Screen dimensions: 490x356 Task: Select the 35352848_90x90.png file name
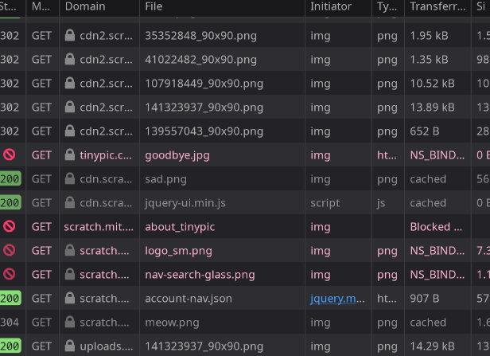(201, 36)
